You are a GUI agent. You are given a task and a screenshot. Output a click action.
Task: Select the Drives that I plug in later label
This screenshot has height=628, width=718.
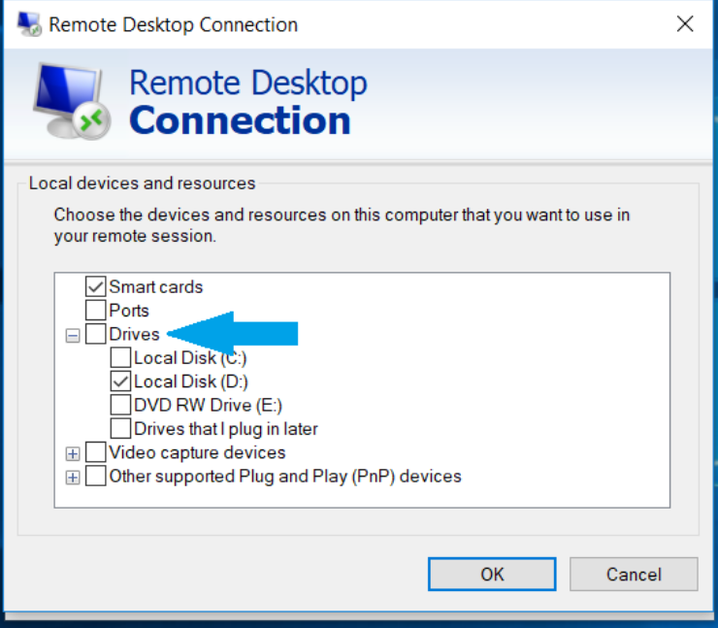coord(226,429)
